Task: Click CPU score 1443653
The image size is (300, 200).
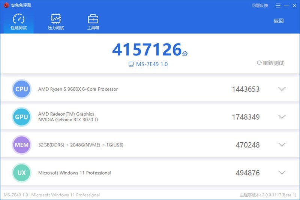Action: coord(246,89)
